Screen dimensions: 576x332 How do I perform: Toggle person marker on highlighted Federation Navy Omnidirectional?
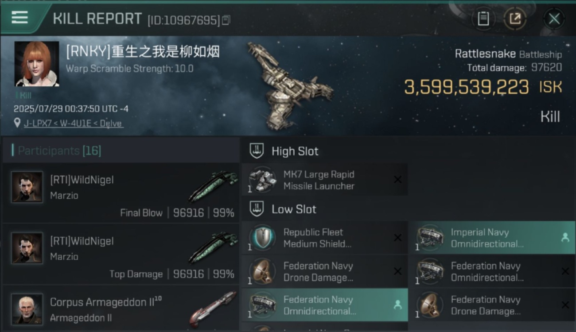tap(397, 305)
